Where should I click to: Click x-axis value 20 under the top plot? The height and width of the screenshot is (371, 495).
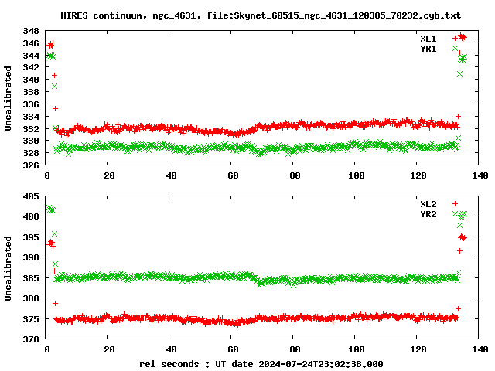(109, 175)
